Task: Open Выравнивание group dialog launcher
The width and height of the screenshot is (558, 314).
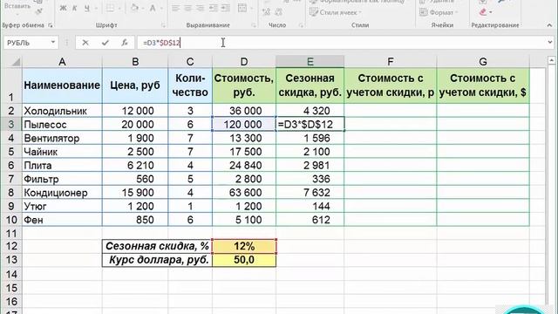Action: pyautogui.click(x=254, y=25)
